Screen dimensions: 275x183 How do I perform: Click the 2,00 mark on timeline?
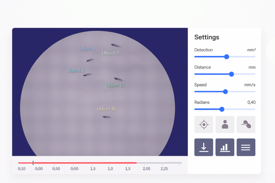coord(146,169)
